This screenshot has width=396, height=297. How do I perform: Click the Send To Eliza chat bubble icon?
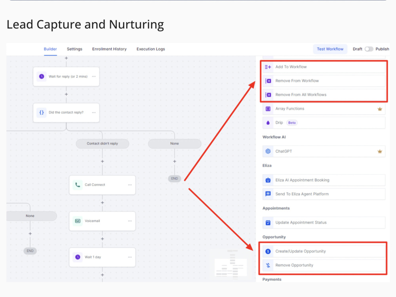268,194
